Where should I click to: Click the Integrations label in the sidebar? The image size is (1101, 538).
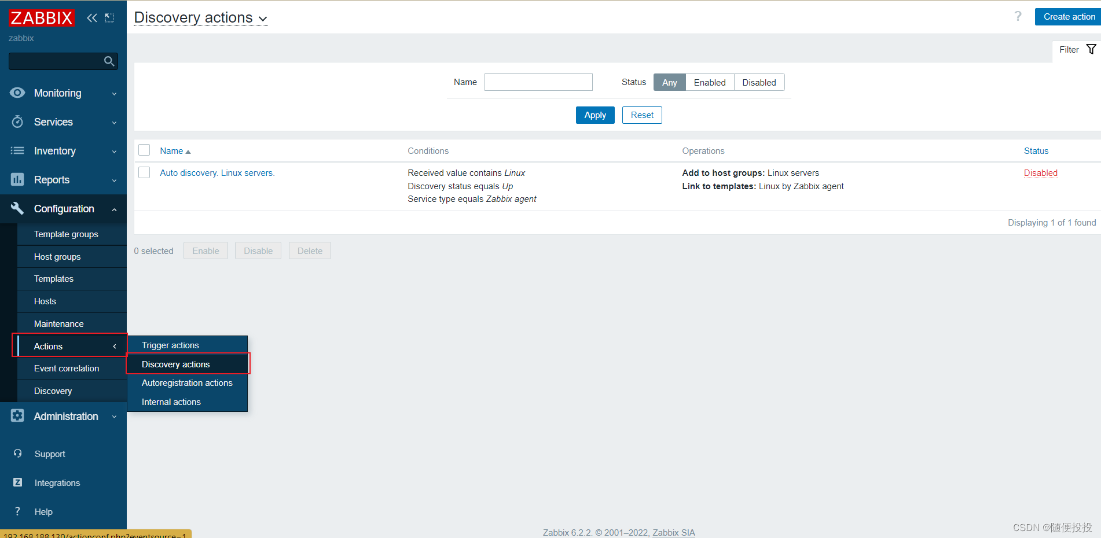[57, 483]
